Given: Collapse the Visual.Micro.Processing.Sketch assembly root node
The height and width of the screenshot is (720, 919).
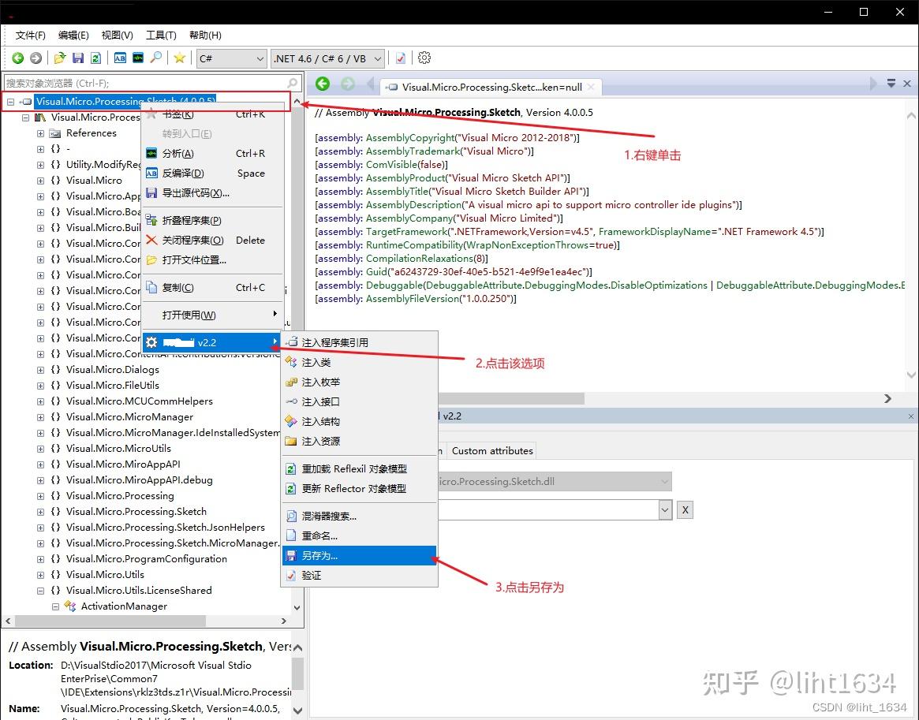Looking at the screenshot, I should (x=10, y=102).
